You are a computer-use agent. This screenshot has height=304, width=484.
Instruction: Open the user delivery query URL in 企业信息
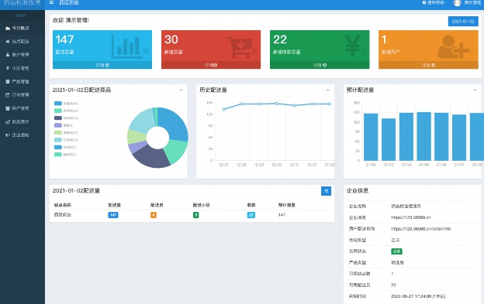[420, 229]
